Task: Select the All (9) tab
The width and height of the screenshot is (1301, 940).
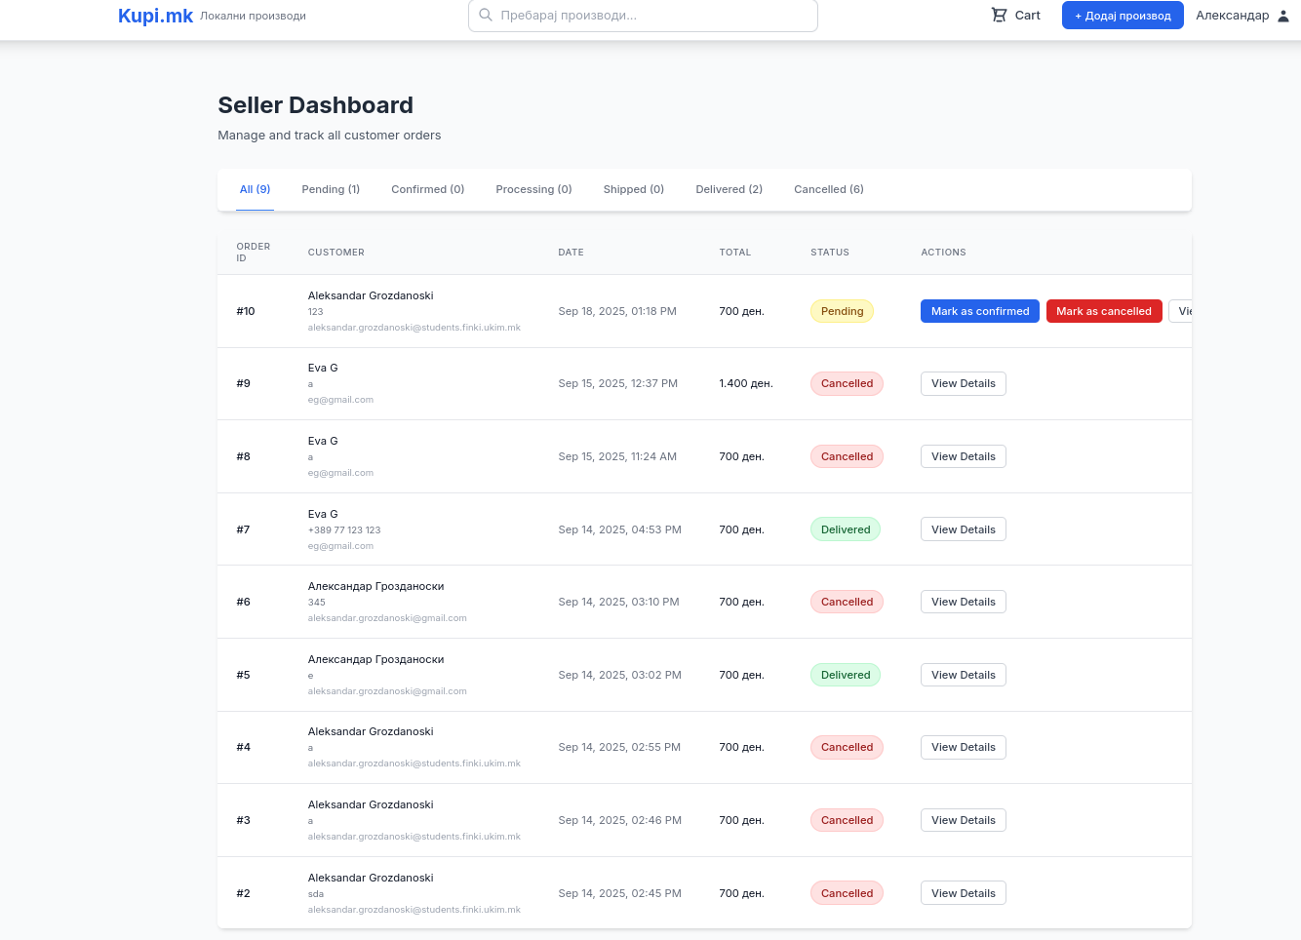Action: click(255, 189)
